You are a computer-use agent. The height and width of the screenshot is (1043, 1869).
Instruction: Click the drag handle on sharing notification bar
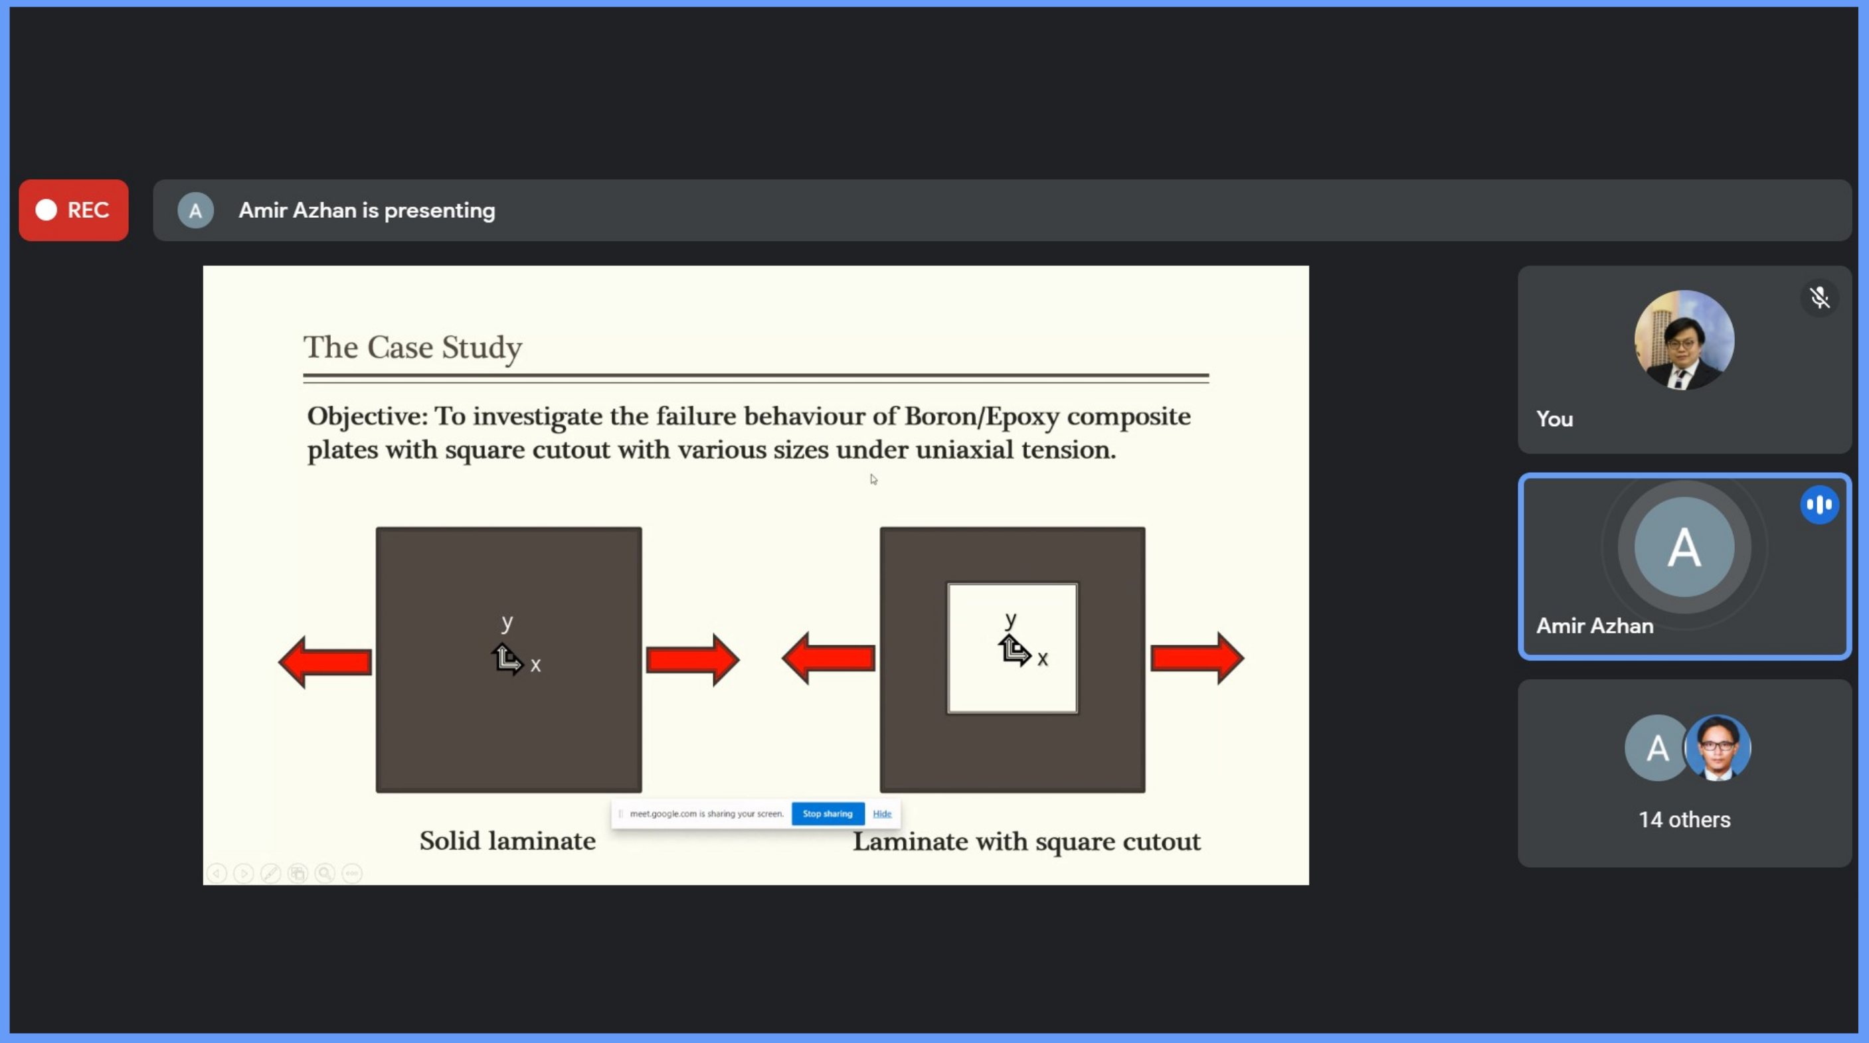[x=620, y=814]
